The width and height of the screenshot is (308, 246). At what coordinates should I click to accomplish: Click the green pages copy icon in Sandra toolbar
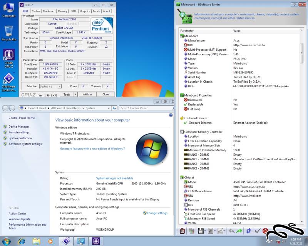pos(191,231)
